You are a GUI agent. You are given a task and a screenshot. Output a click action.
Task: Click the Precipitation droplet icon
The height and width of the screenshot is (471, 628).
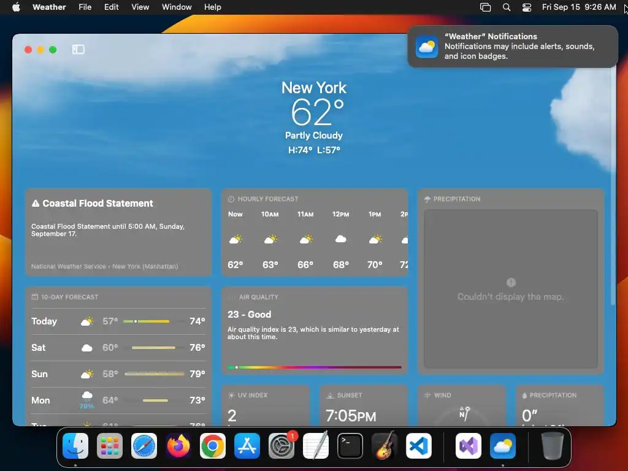click(524, 396)
